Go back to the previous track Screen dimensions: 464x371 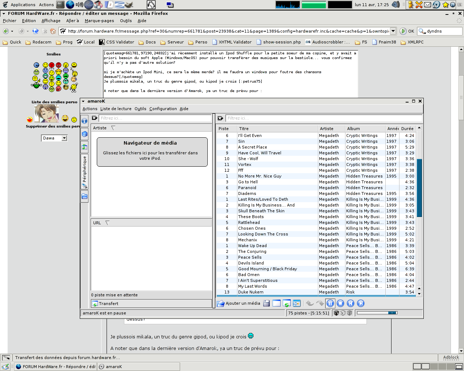point(351,304)
